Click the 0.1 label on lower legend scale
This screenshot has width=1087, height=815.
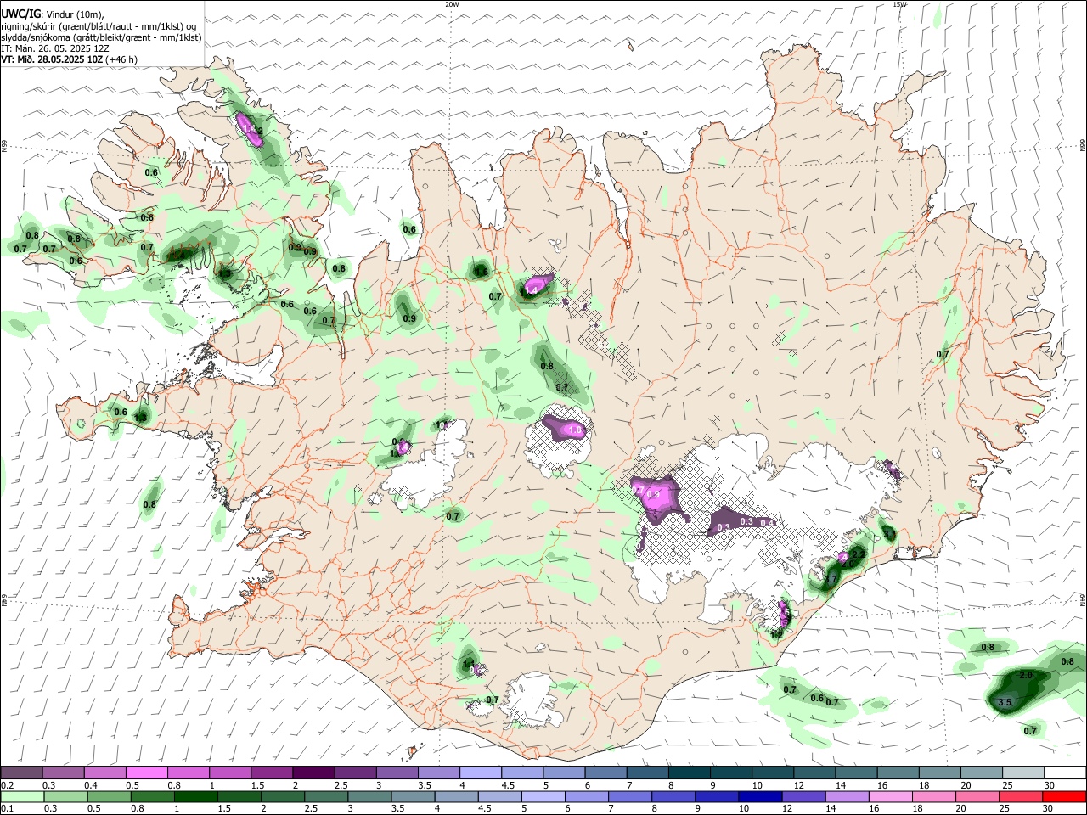7,809
